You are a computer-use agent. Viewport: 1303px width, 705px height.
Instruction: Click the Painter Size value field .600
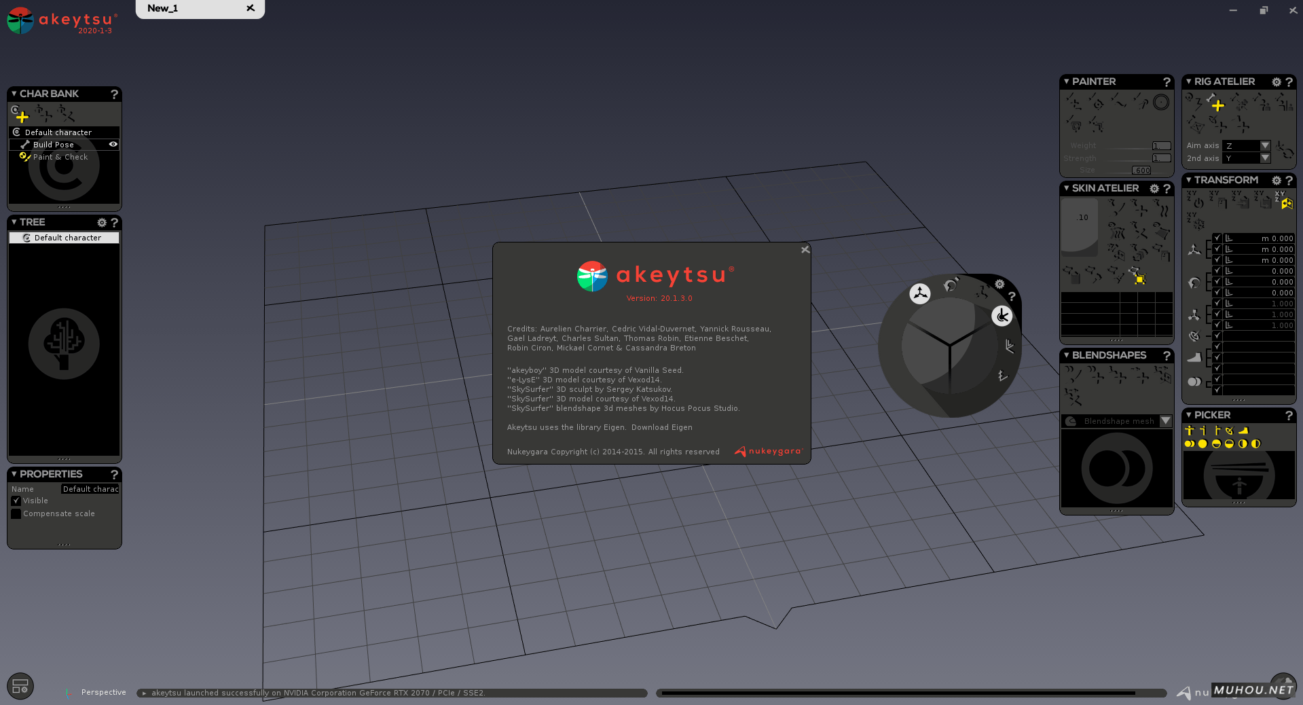tap(1141, 170)
